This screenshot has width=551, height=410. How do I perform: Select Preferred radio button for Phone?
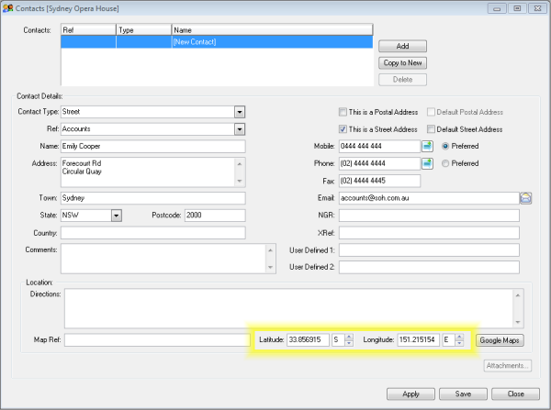446,163
